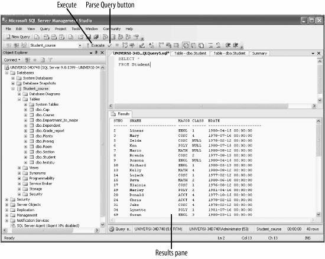Expand the Database Diagrams folder
325x259 pixels.
tap(19, 94)
